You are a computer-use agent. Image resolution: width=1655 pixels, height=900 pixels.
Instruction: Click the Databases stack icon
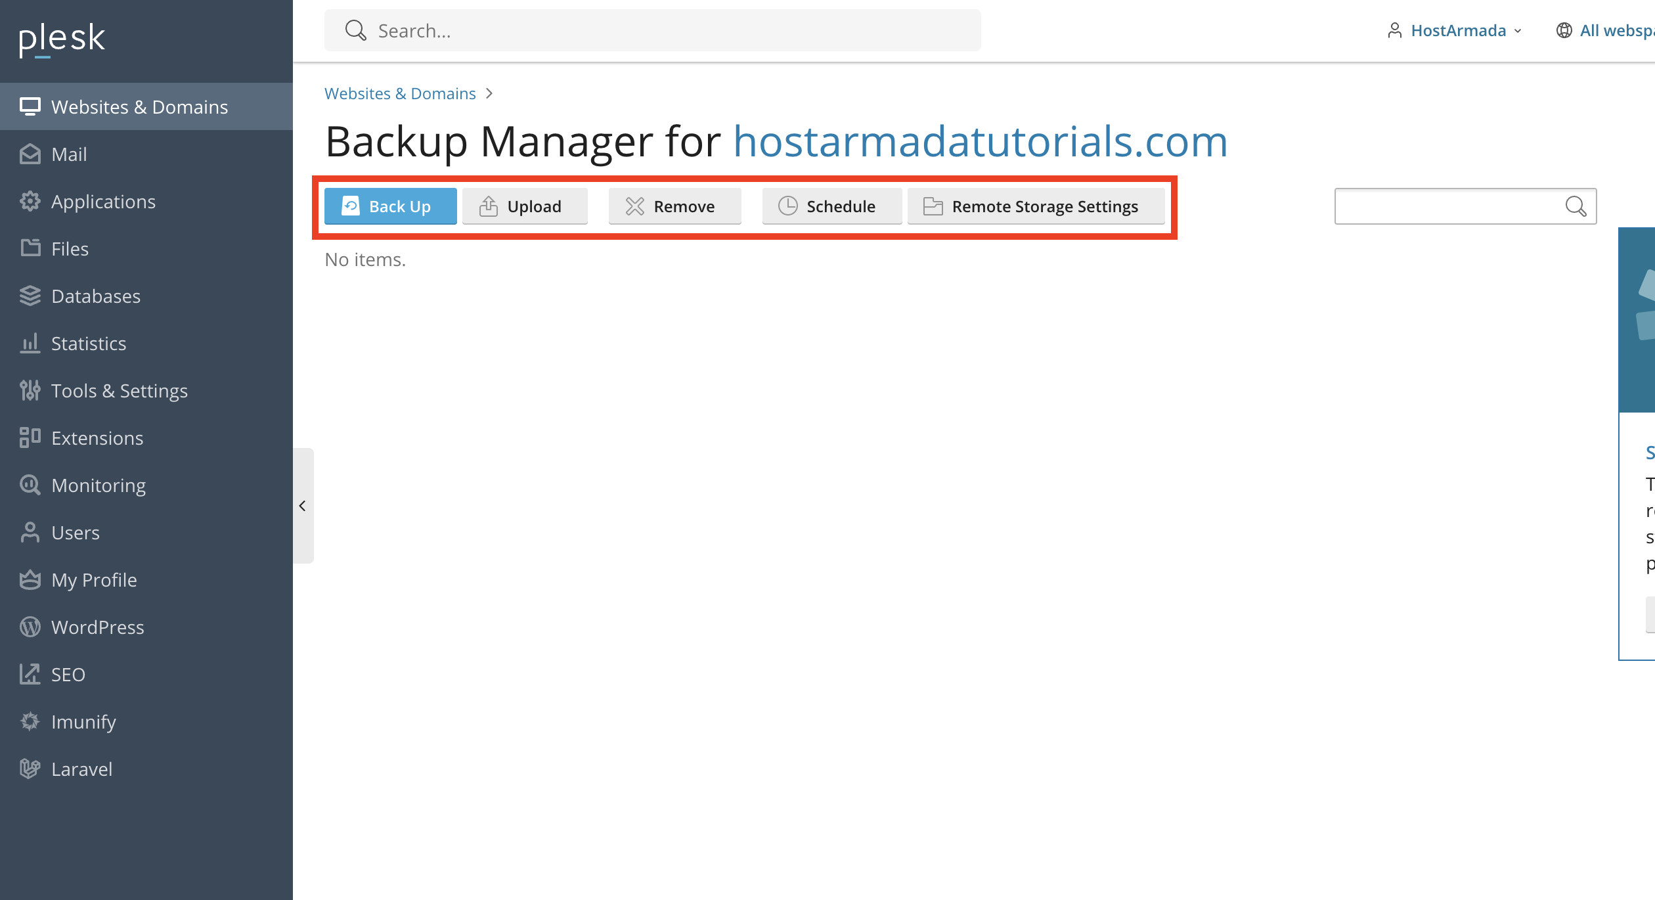click(30, 296)
